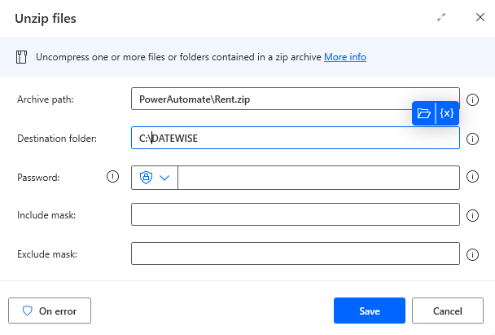Show info for Include mask field
The height and width of the screenshot is (335, 495).
pos(472,215)
